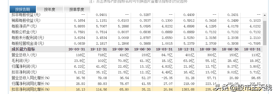The height and width of the screenshot is (94, 275).
Task: Click the 成长能力指标 section header
Action: [23, 49]
